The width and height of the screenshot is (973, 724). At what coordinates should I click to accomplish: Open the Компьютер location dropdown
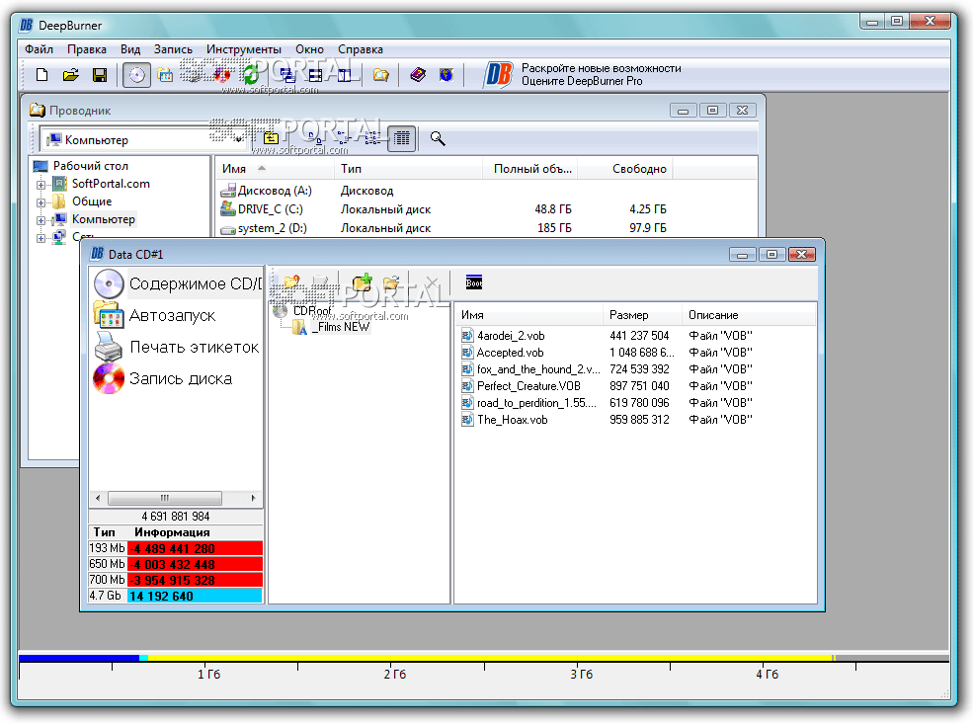pyautogui.click(x=240, y=139)
